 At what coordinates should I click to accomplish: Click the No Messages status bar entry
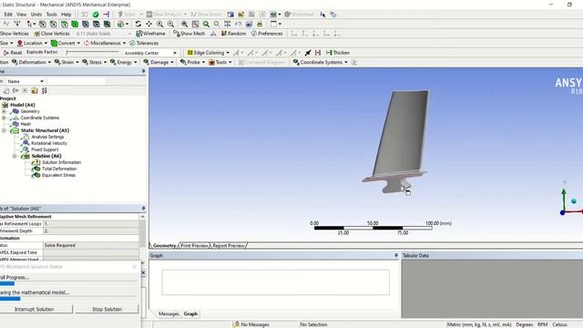[x=251, y=324]
